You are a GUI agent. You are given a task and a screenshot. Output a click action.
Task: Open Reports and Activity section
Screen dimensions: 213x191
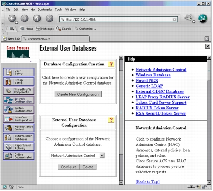pos(19,147)
